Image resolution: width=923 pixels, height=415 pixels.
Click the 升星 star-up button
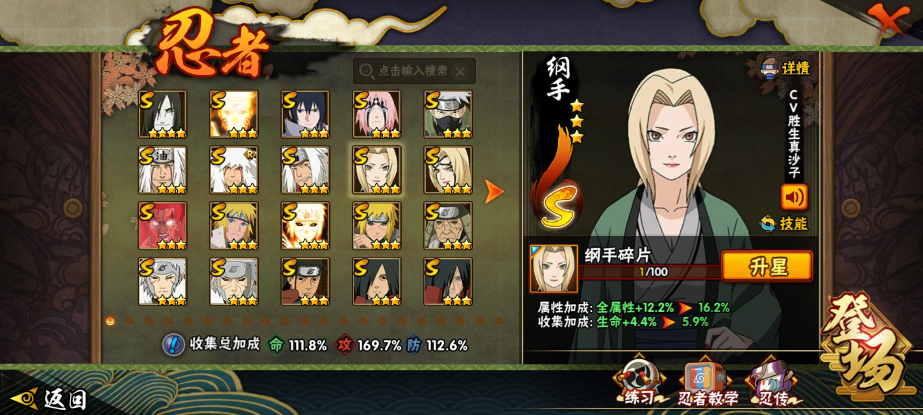(767, 266)
